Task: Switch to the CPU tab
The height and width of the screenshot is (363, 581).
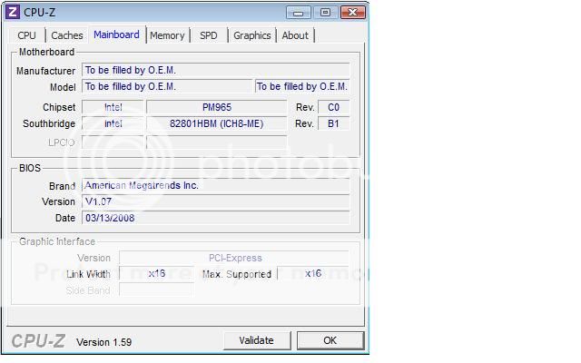Action: click(x=27, y=35)
